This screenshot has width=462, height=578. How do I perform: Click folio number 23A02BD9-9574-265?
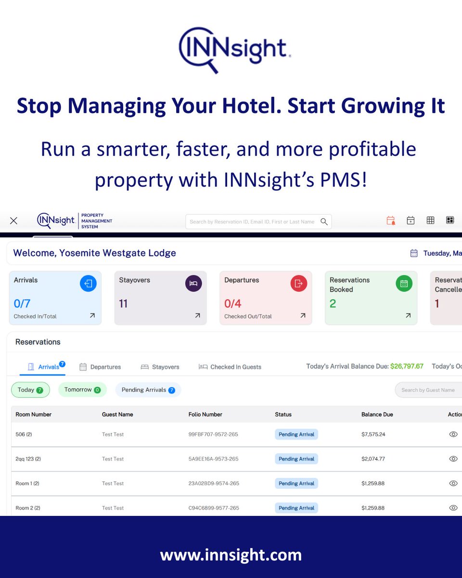click(214, 484)
